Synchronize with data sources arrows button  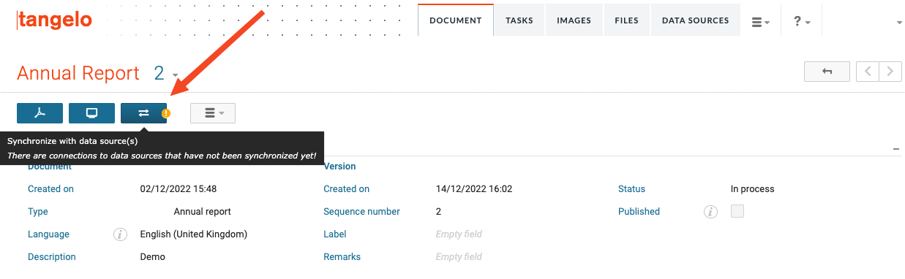(x=143, y=113)
